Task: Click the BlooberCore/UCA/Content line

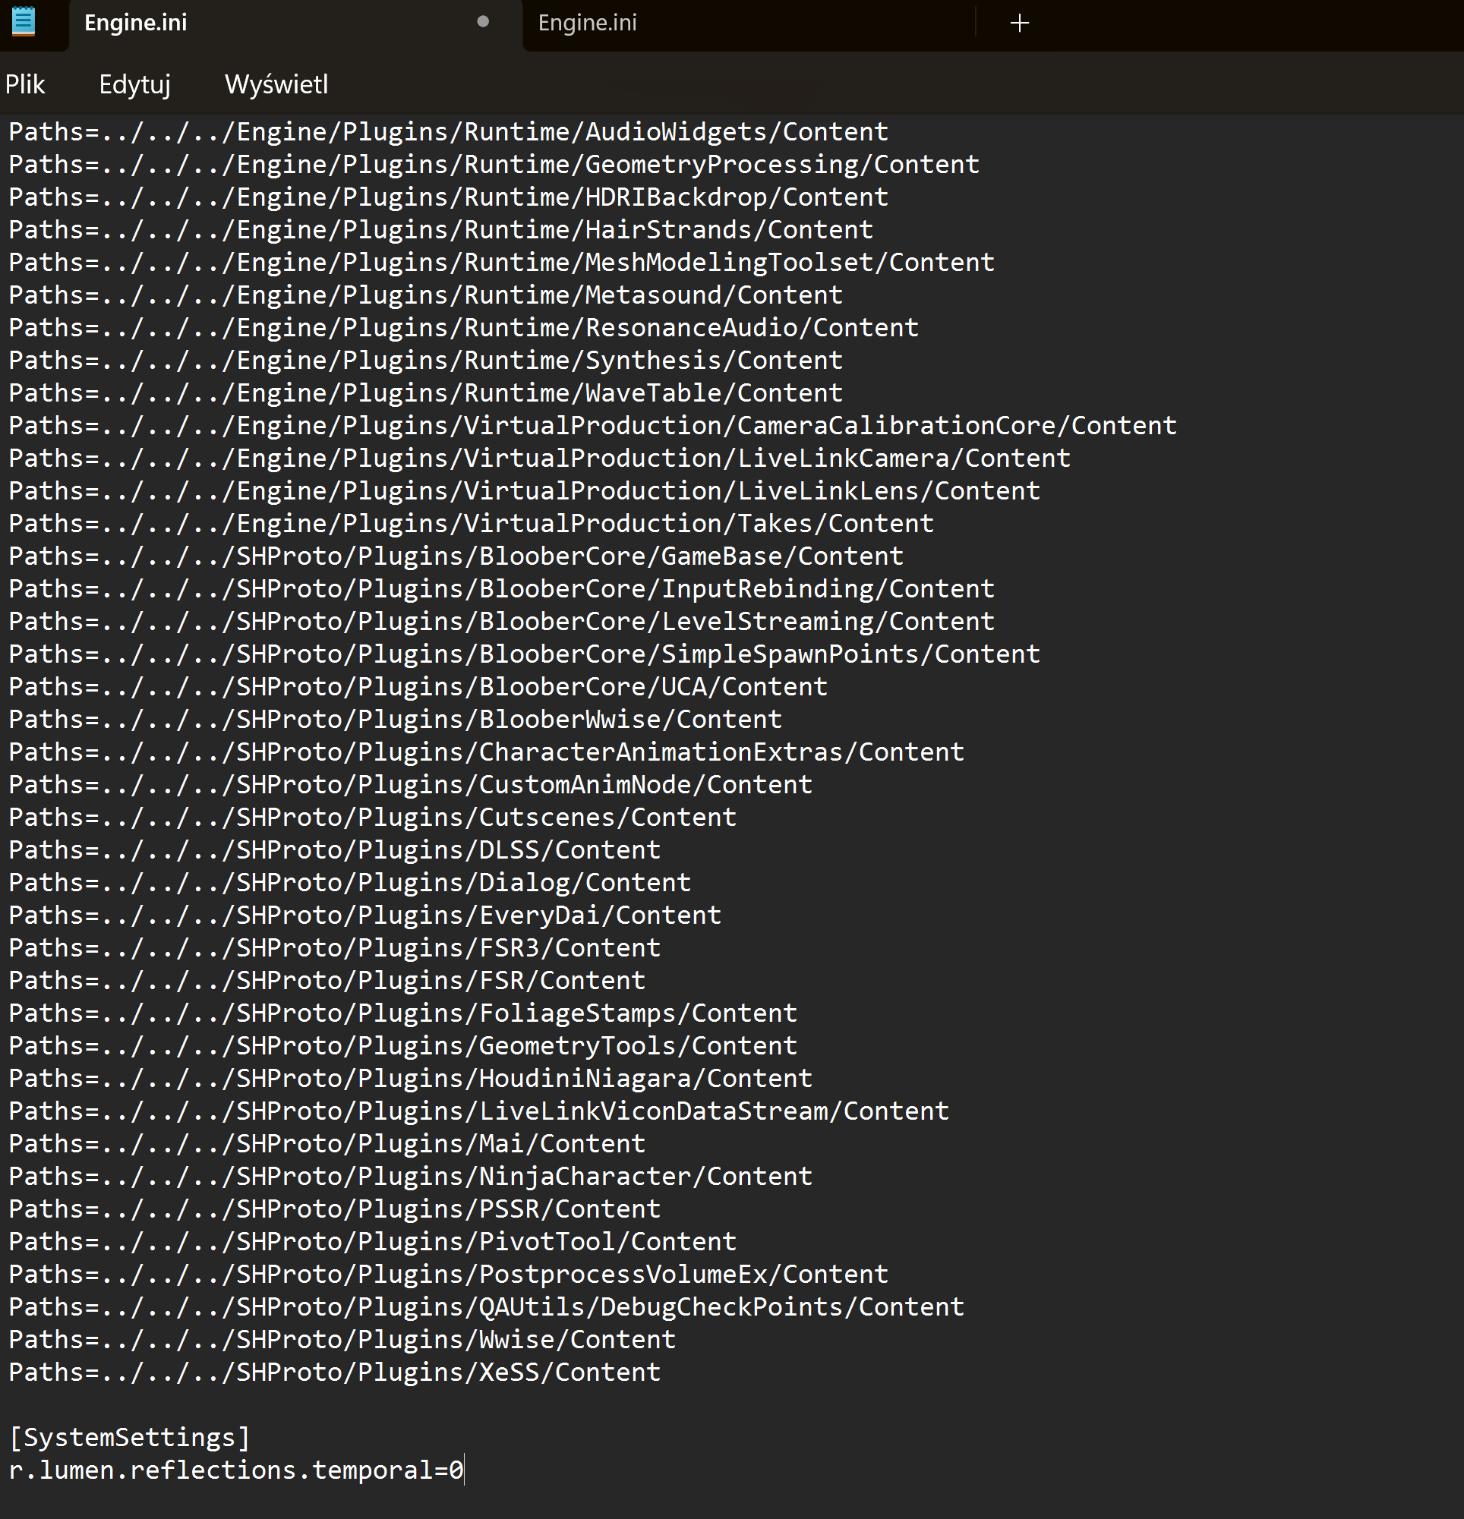Action: [x=418, y=686]
